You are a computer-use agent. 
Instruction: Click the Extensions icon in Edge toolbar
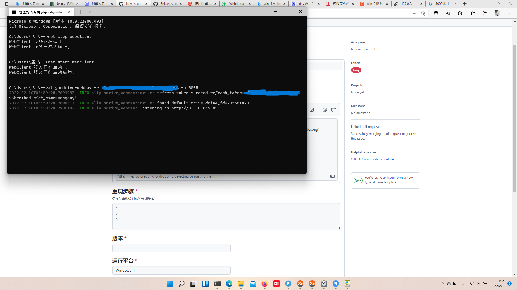pyautogui.click(x=460, y=13)
